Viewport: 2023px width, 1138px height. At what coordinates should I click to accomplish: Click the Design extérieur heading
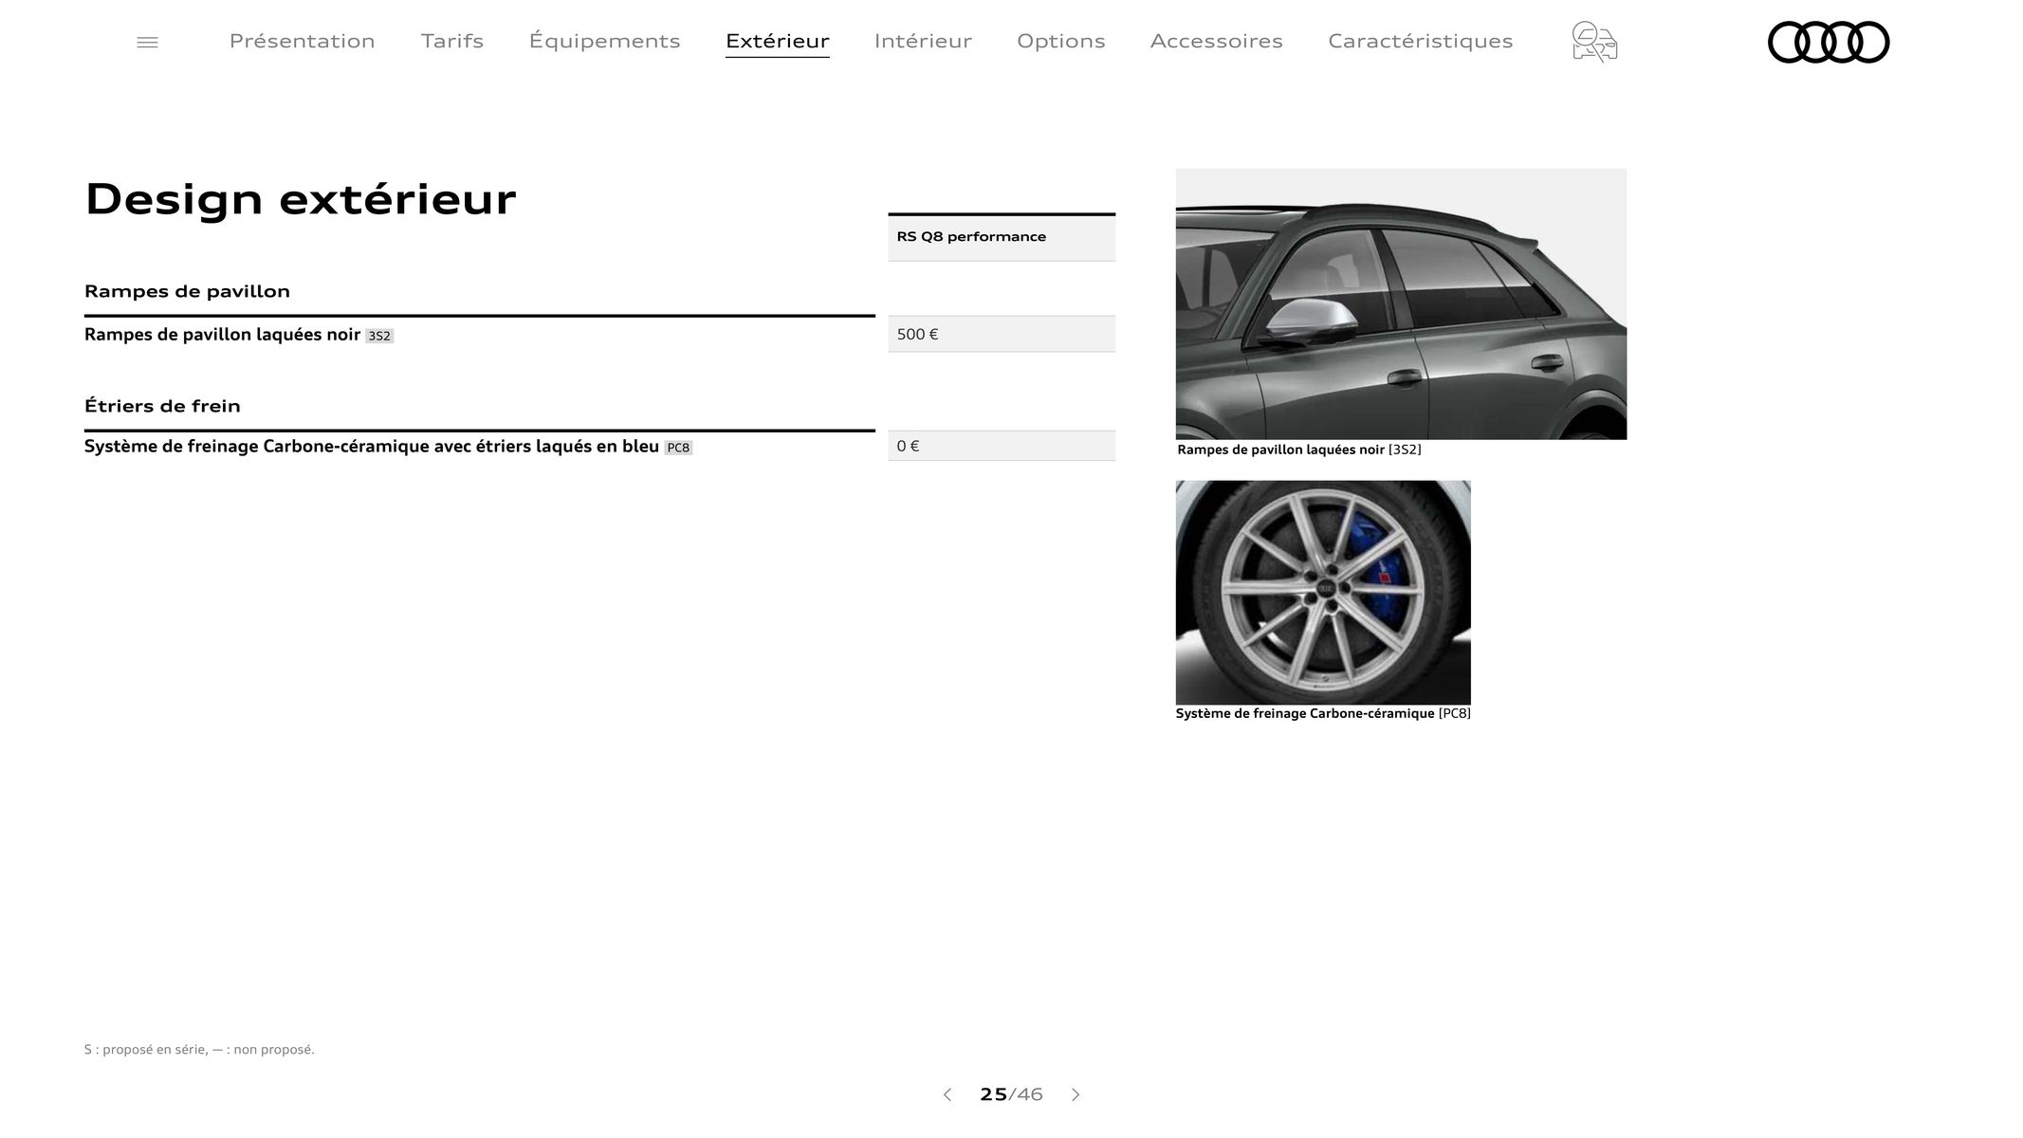tap(301, 199)
